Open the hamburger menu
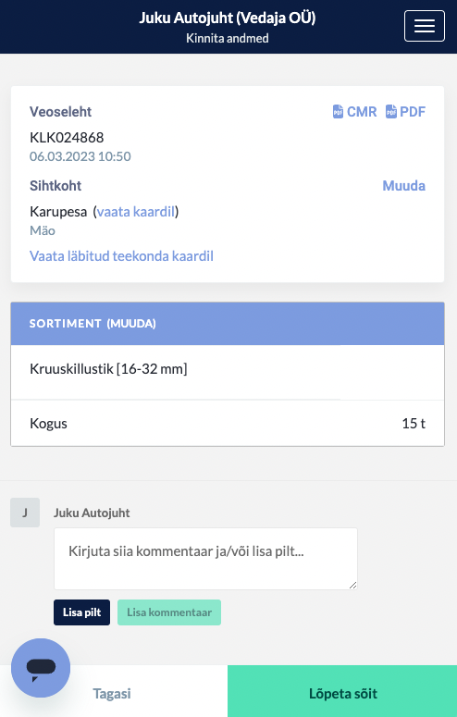Viewport: 457px width, 717px height. [x=424, y=26]
